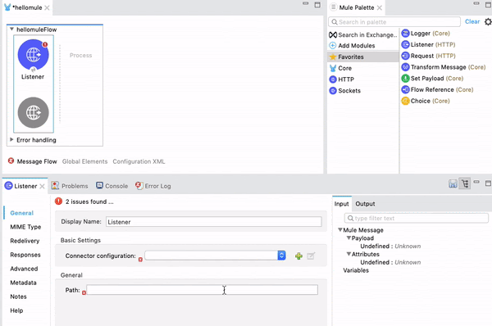
Task: Close the Listener properties tab
Action: coord(42,186)
